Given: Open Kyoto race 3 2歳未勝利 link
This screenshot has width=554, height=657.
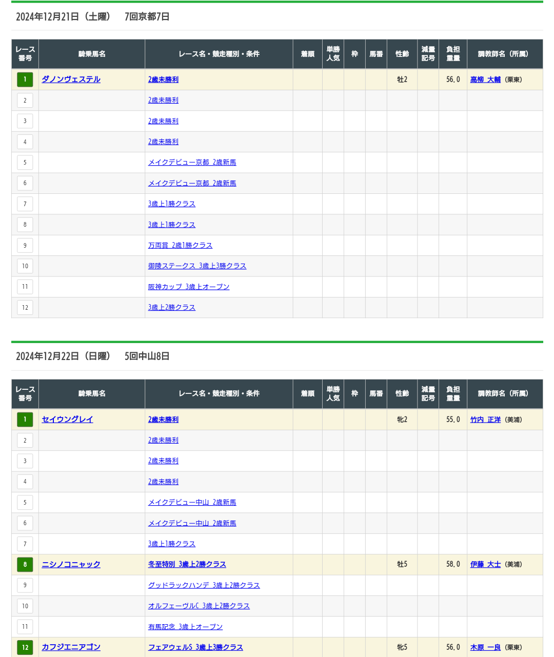Looking at the screenshot, I should 163,121.
